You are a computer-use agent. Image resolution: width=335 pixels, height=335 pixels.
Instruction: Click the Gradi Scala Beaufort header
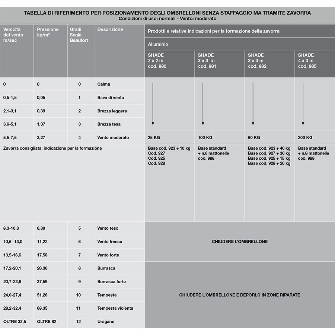81,51
